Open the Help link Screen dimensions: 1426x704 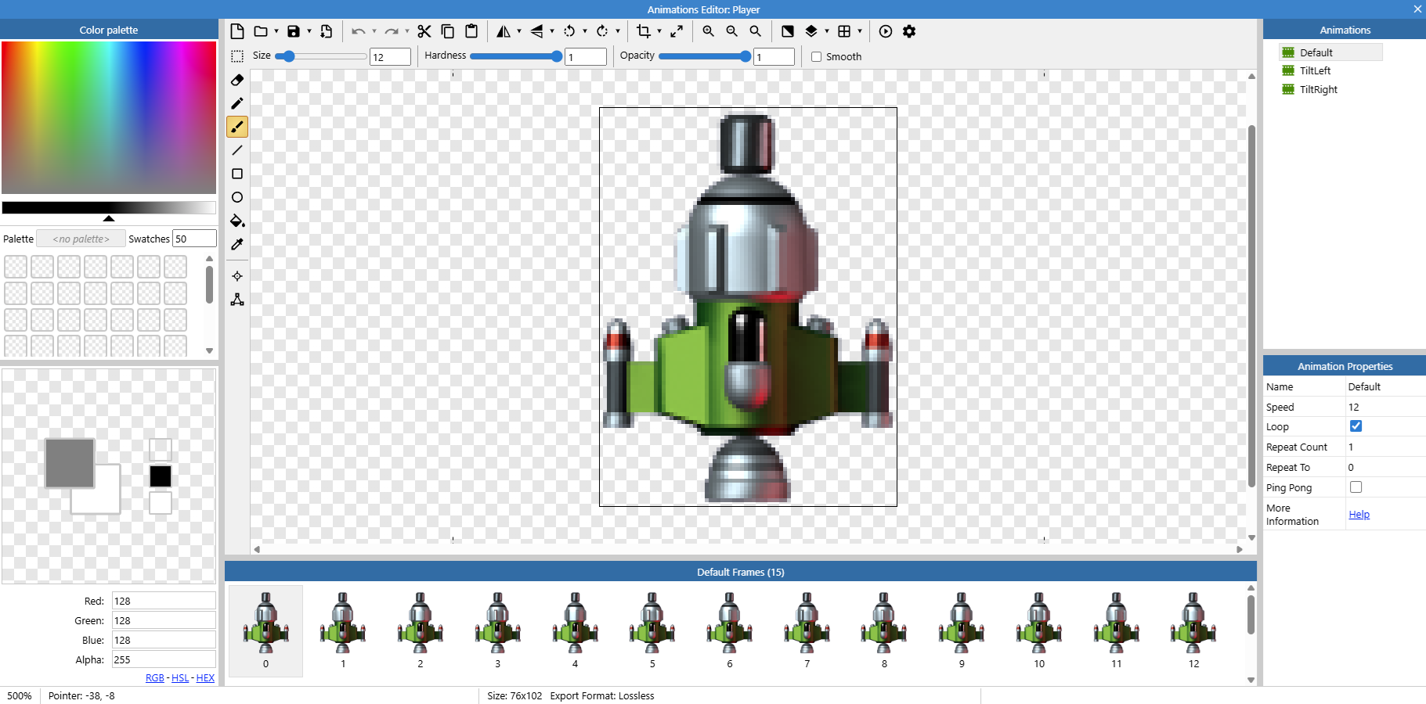(1359, 515)
